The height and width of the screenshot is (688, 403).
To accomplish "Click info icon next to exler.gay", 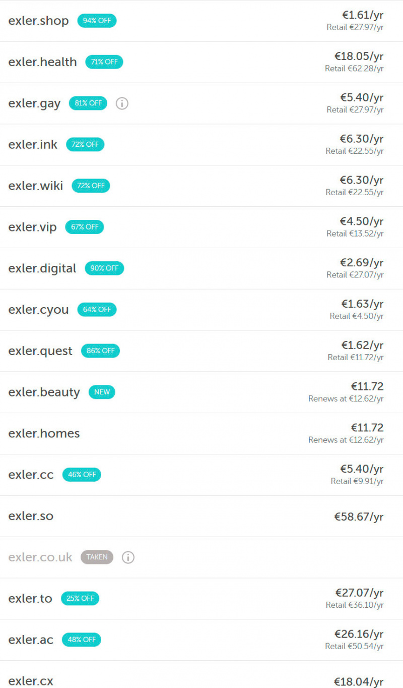I will tap(122, 103).
